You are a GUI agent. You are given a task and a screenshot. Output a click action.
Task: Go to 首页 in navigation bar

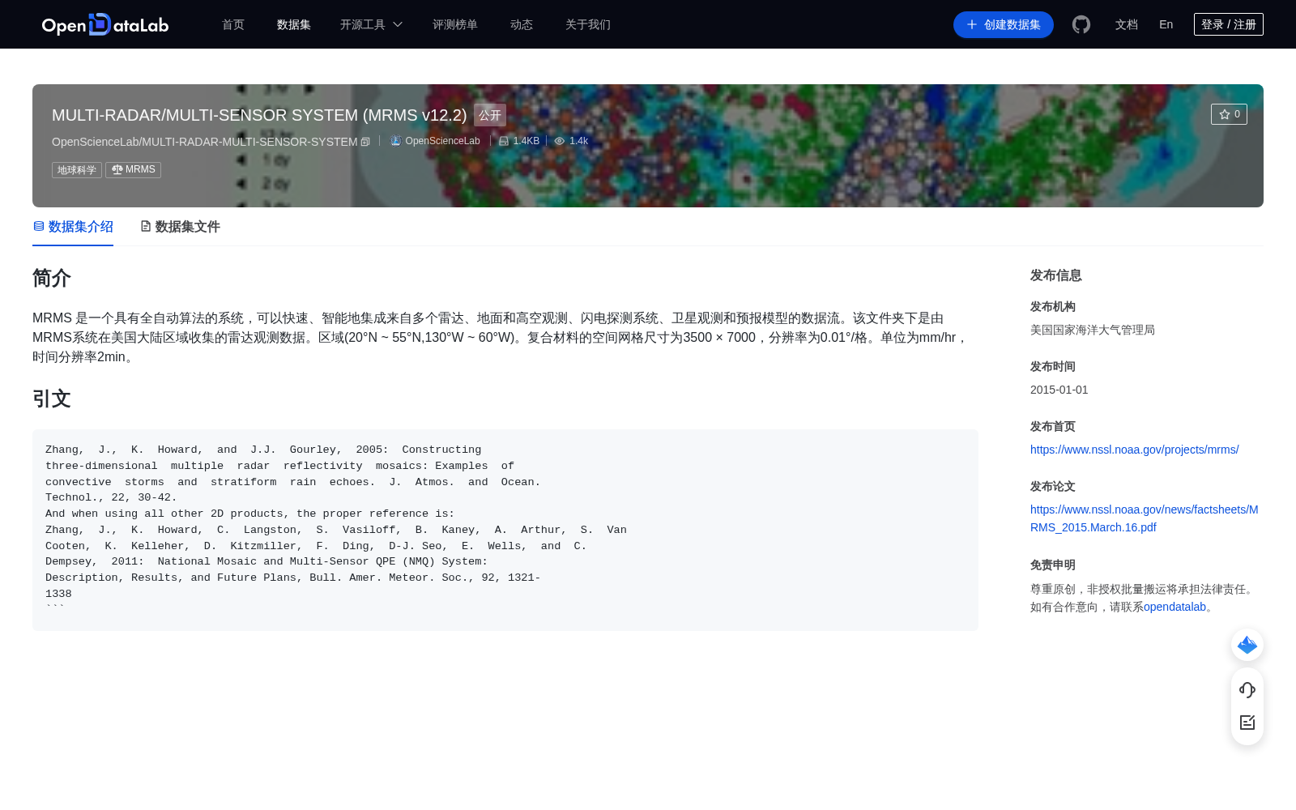point(233,24)
